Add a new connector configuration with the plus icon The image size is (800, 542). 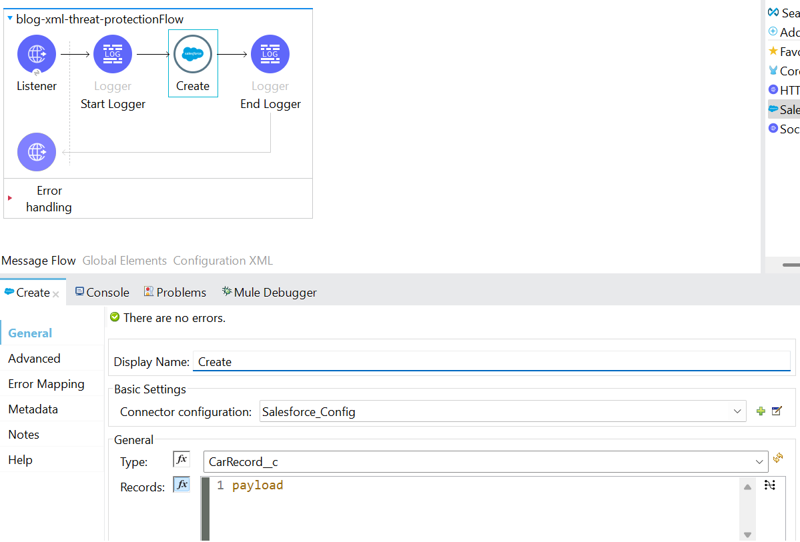761,411
